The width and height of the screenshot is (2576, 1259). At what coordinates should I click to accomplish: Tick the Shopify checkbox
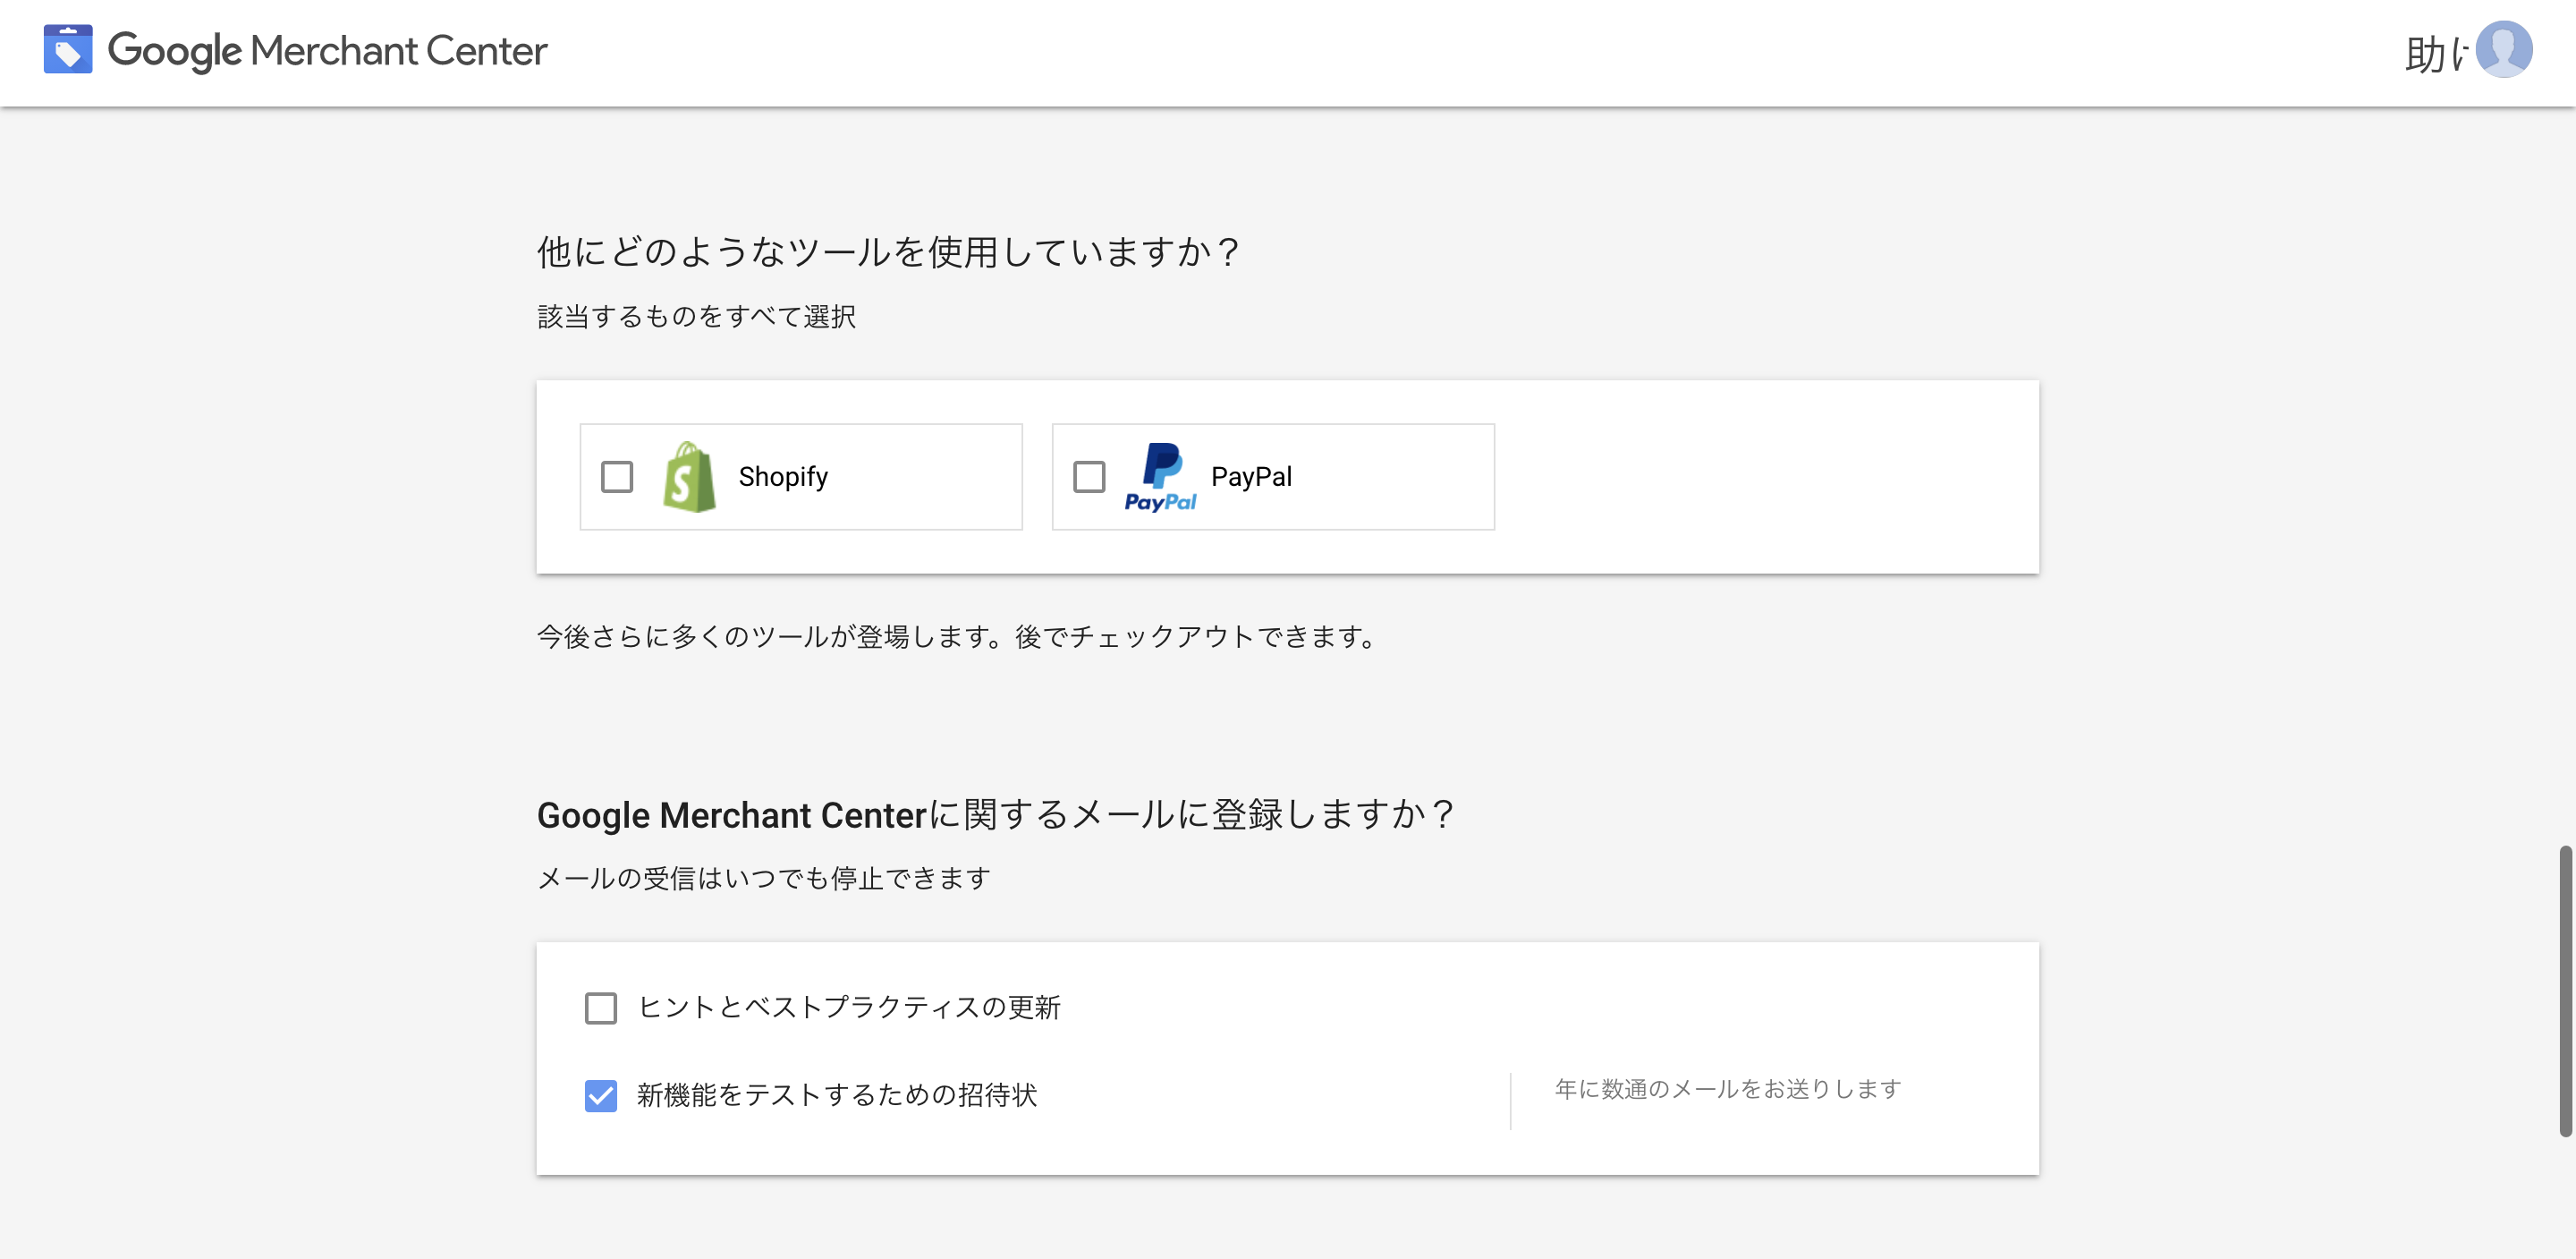point(617,477)
